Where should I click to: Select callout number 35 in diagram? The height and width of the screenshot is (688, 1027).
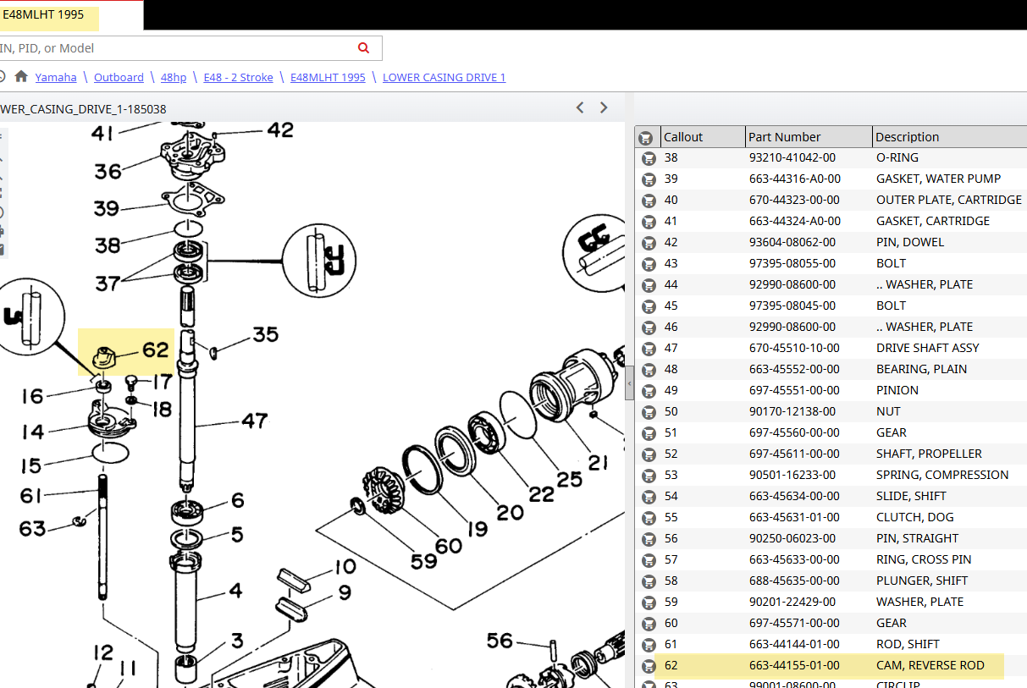(265, 335)
